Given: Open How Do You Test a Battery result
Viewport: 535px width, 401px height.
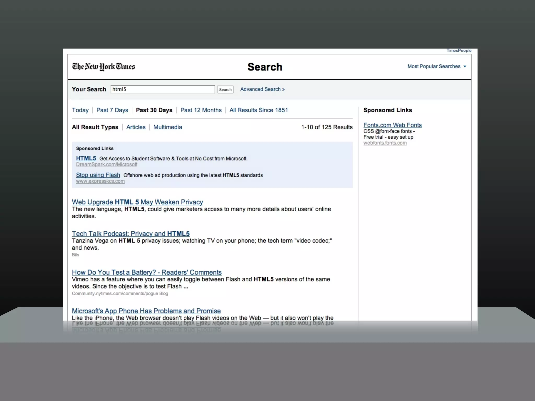Looking at the screenshot, I should 147,272.
